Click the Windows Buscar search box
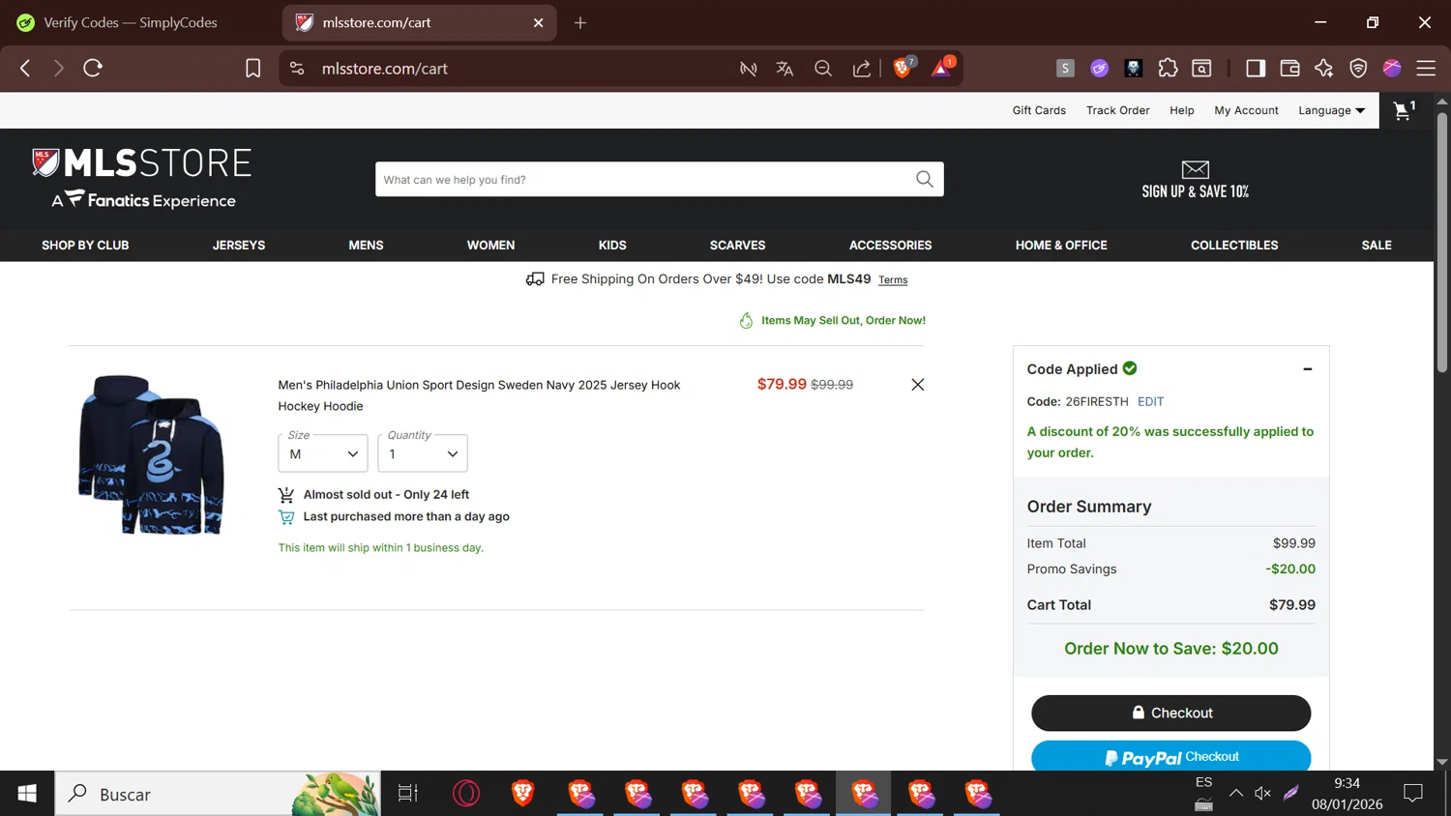This screenshot has height=816, width=1451. click(x=218, y=794)
